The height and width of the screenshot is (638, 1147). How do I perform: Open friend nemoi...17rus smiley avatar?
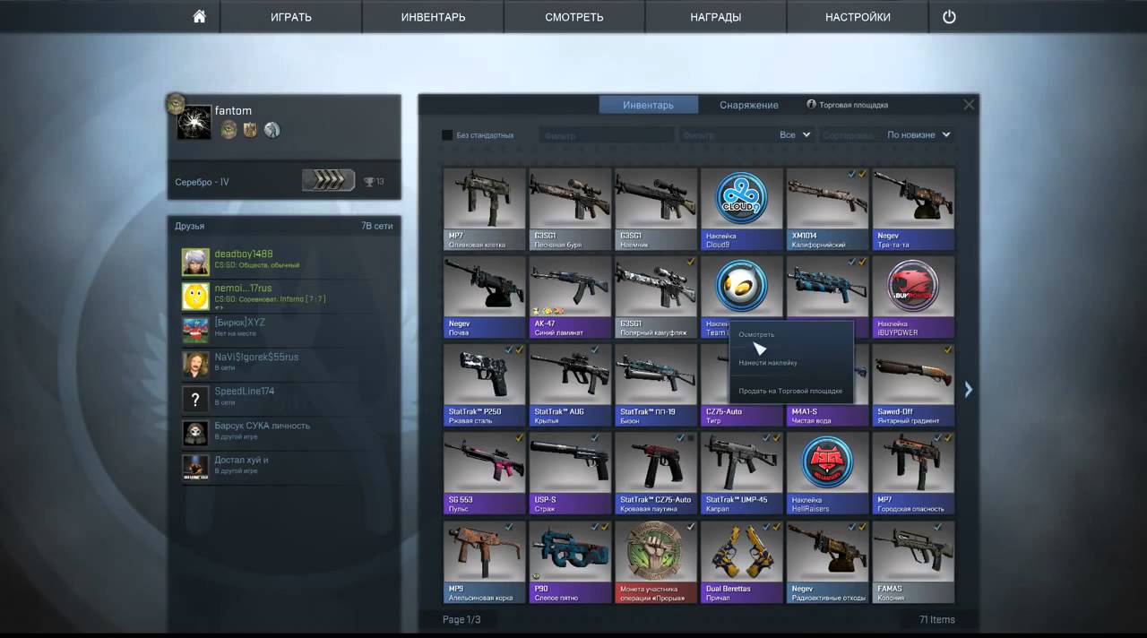pyautogui.click(x=195, y=296)
